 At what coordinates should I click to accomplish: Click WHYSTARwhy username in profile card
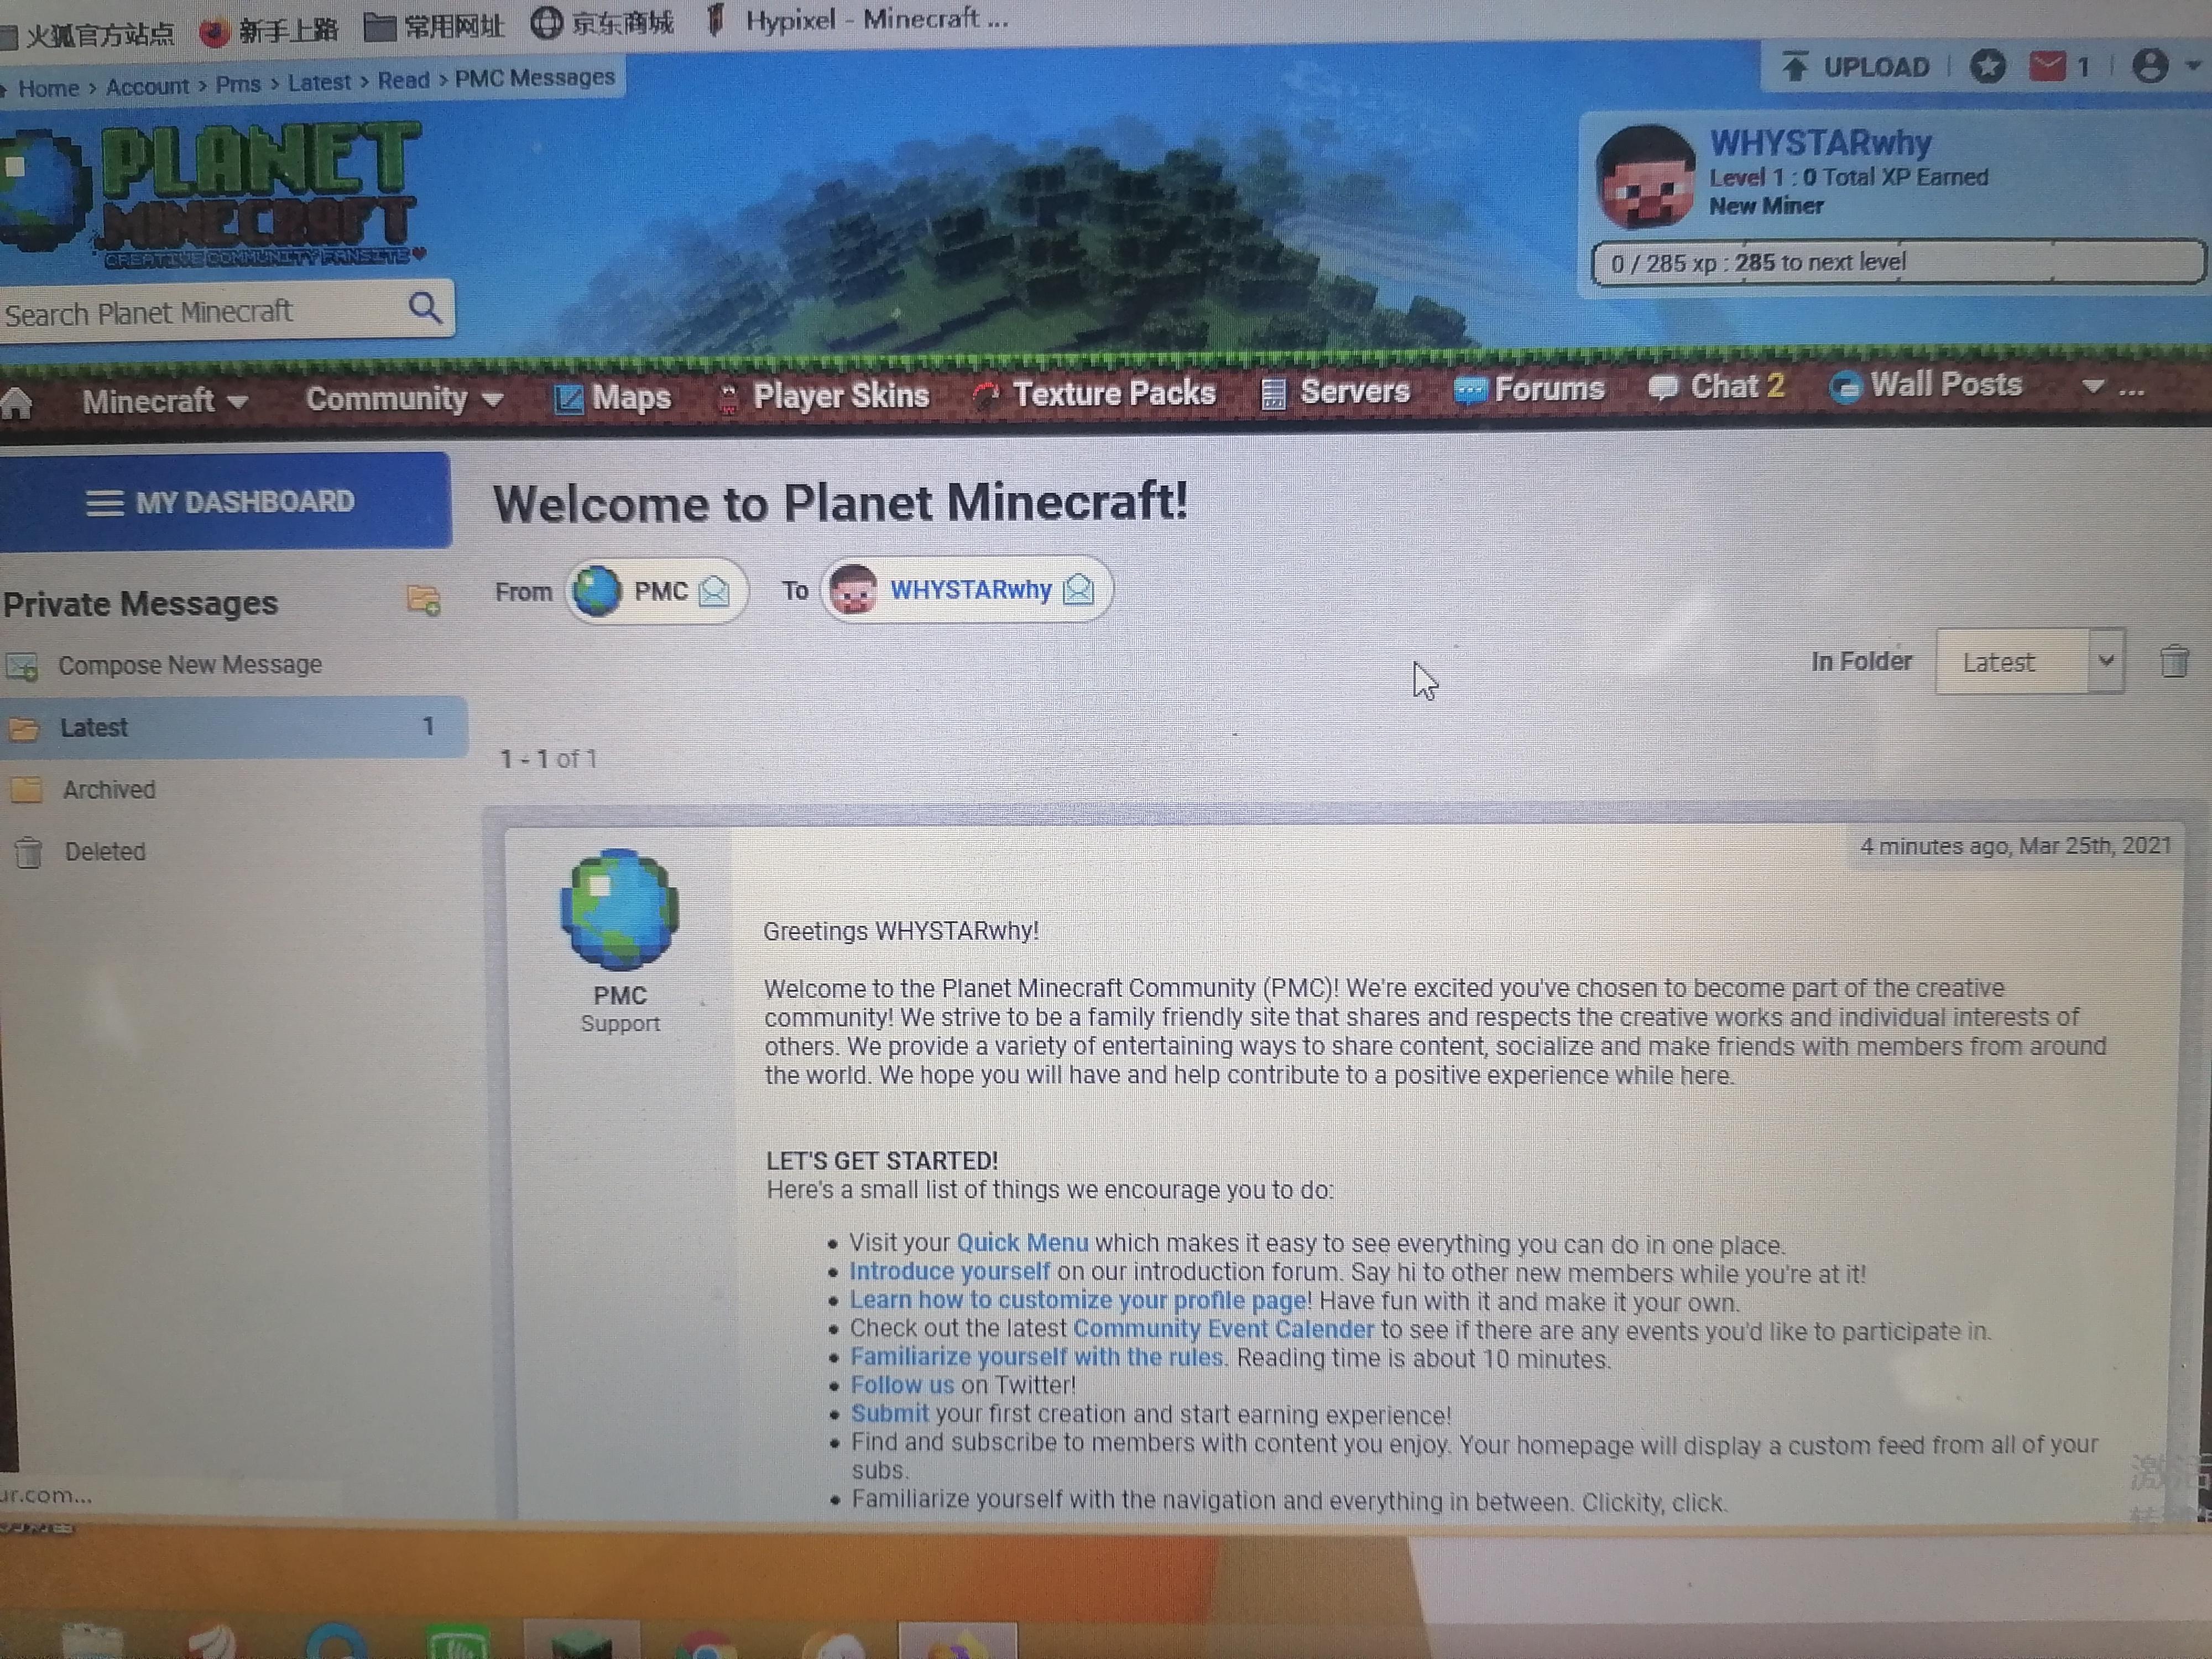point(1820,143)
